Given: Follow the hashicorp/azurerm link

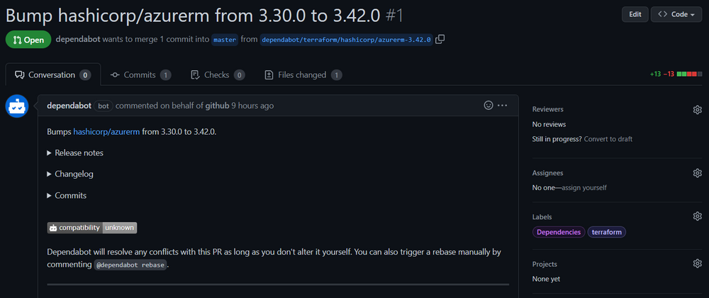Looking at the screenshot, I should (x=106, y=131).
